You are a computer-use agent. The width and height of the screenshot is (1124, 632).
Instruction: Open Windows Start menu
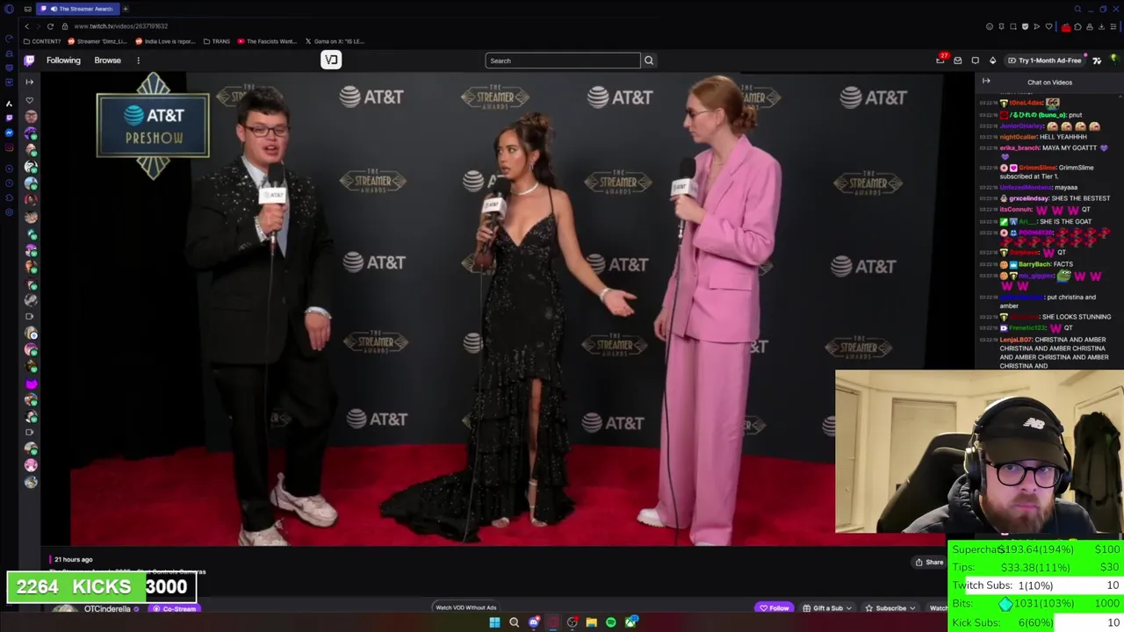pos(494,622)
